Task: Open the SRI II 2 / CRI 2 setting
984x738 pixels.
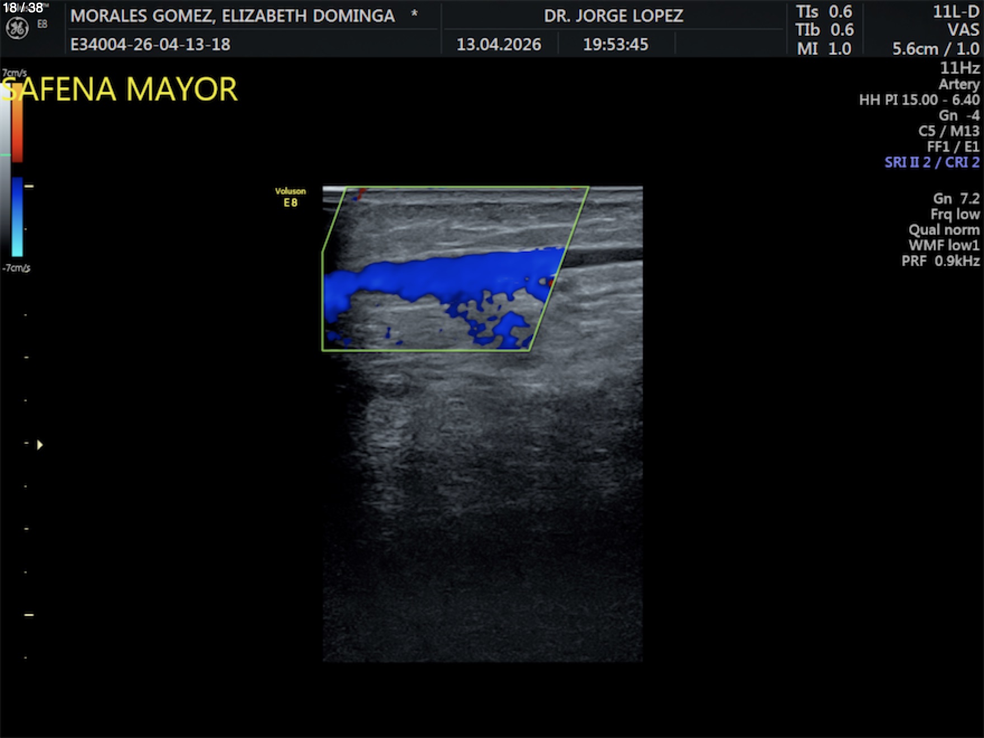Action: (931, 162)
